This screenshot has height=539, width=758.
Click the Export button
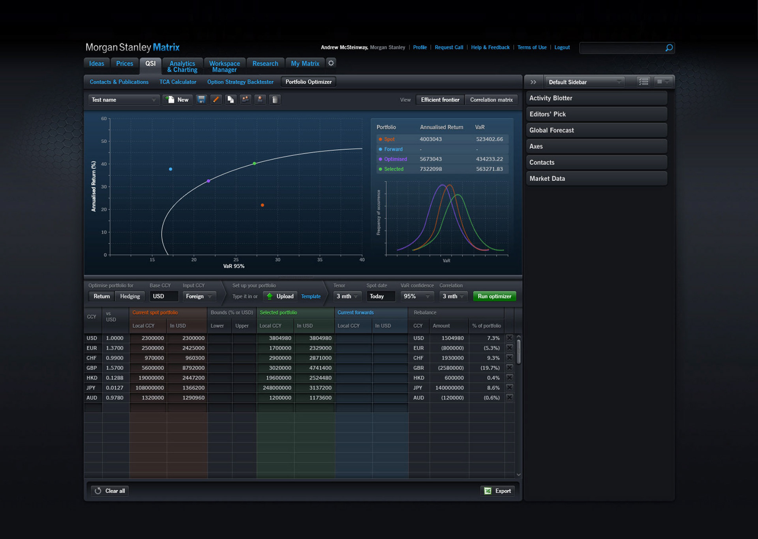pyautogui.click(x=497, y=491)
